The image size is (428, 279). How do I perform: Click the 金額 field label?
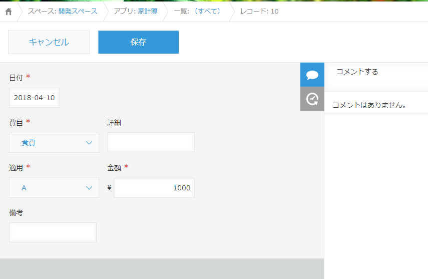114,168
